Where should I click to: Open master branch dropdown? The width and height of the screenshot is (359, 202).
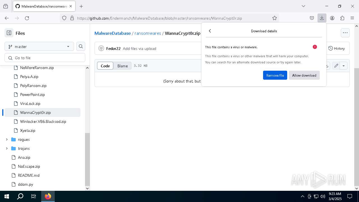pyautogui.click(x=39, y=47)
